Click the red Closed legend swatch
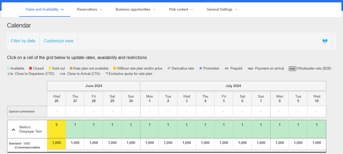343x154 pixels. [x=31, y=69]
